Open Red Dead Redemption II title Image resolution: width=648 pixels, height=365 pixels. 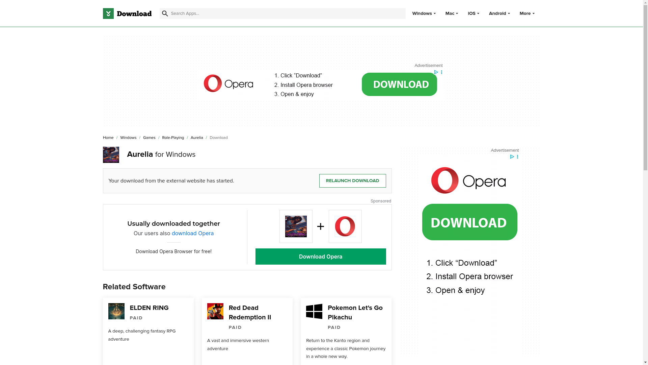[250, 313]
